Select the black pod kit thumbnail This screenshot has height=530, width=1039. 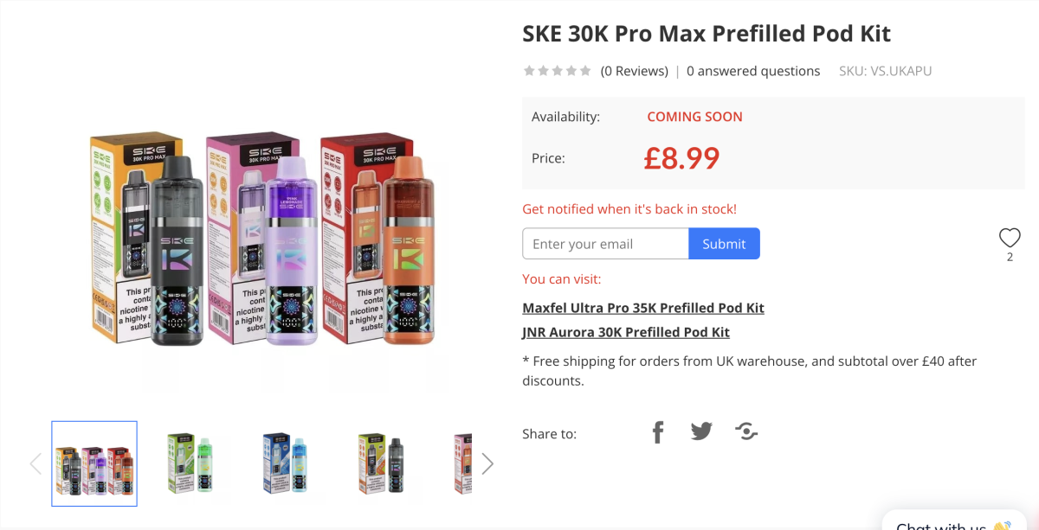click(x=381, y=463)
